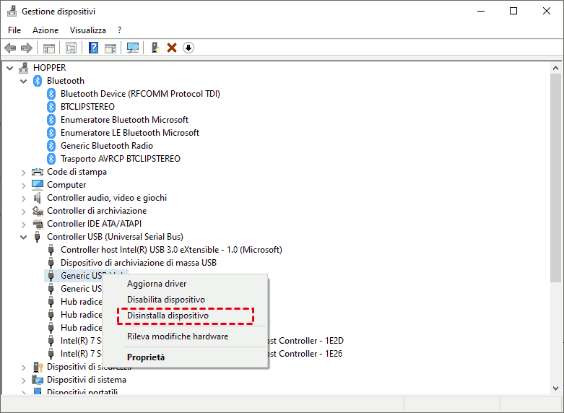The width and height of the screenshot is (564, 413).
Task: Open the Visualizza menu
Action: point(88,30)
